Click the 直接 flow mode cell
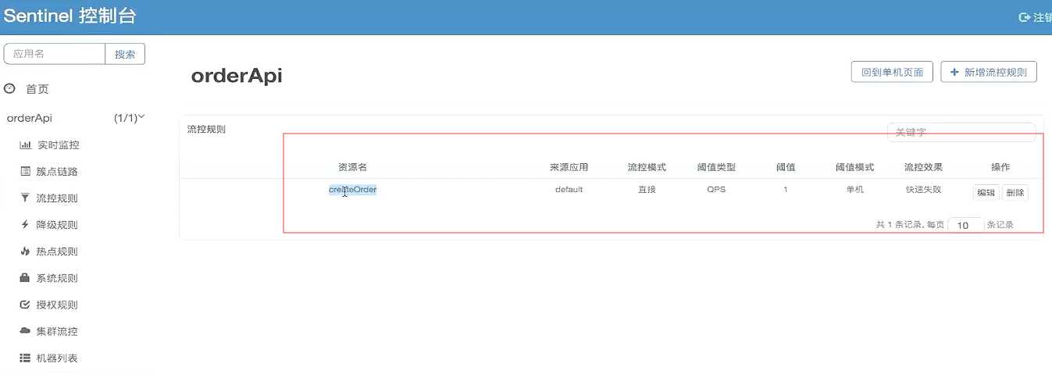1052x385 pixels. 647,190
